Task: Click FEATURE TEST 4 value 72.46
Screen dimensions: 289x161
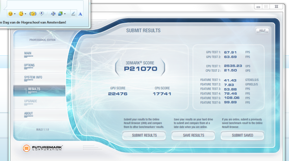Action: pyautogui.click(x=231, y=94)
